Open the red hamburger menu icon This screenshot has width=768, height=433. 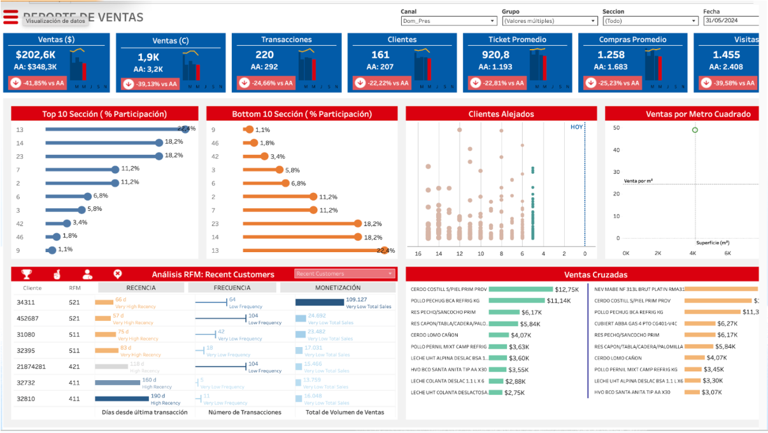(11, 17)
